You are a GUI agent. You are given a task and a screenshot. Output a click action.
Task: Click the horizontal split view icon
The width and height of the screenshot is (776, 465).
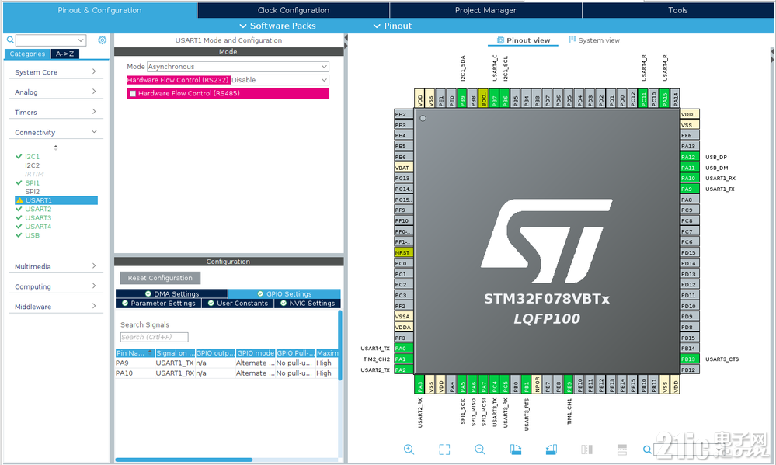coord(622,449)
